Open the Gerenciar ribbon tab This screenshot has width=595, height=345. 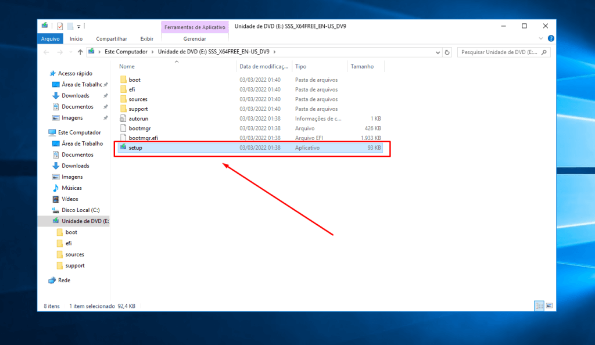tap(195, 39)
